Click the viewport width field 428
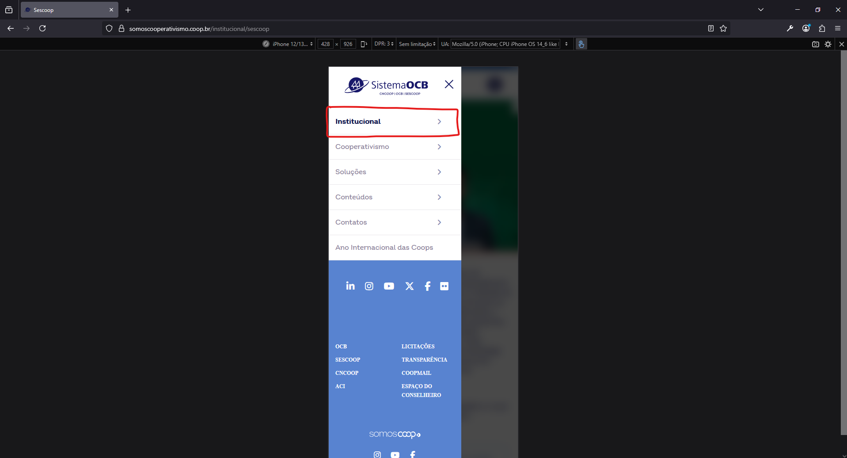This screenshot has height=458, width=847. [x=326, y=44]
